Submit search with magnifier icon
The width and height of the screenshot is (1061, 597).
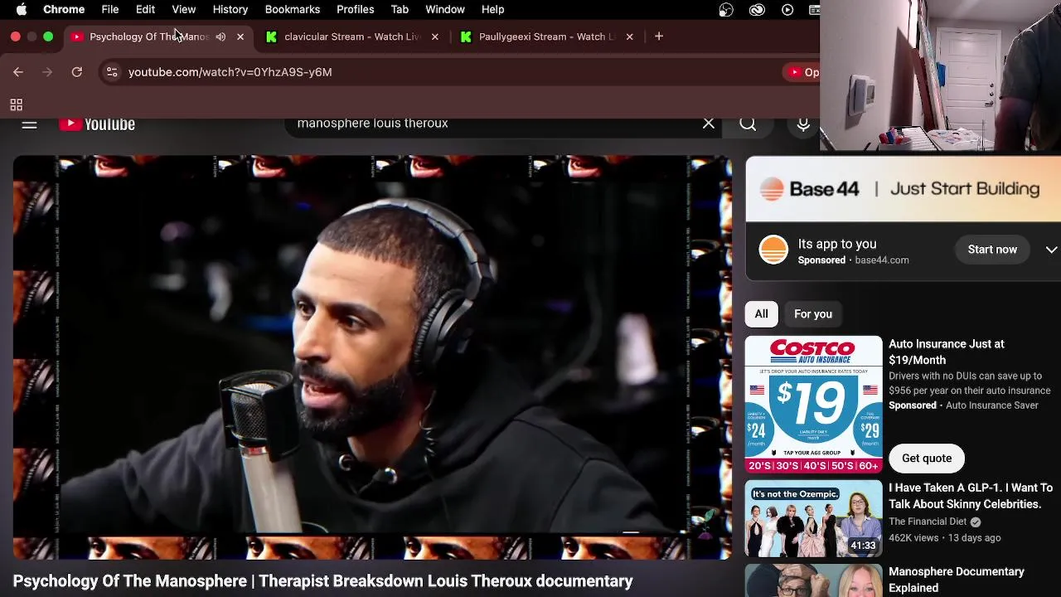[x=748, y=124]
